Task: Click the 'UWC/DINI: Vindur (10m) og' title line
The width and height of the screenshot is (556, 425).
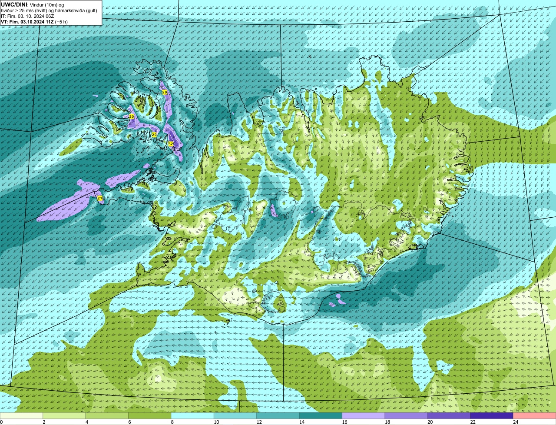Action: 32,4
